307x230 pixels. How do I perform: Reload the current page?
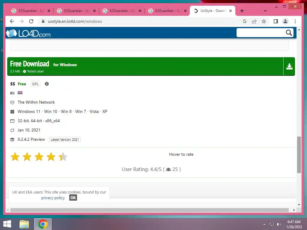(31, 21)
